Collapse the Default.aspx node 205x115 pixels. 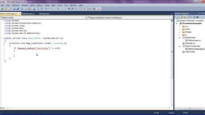pos(179,38)
